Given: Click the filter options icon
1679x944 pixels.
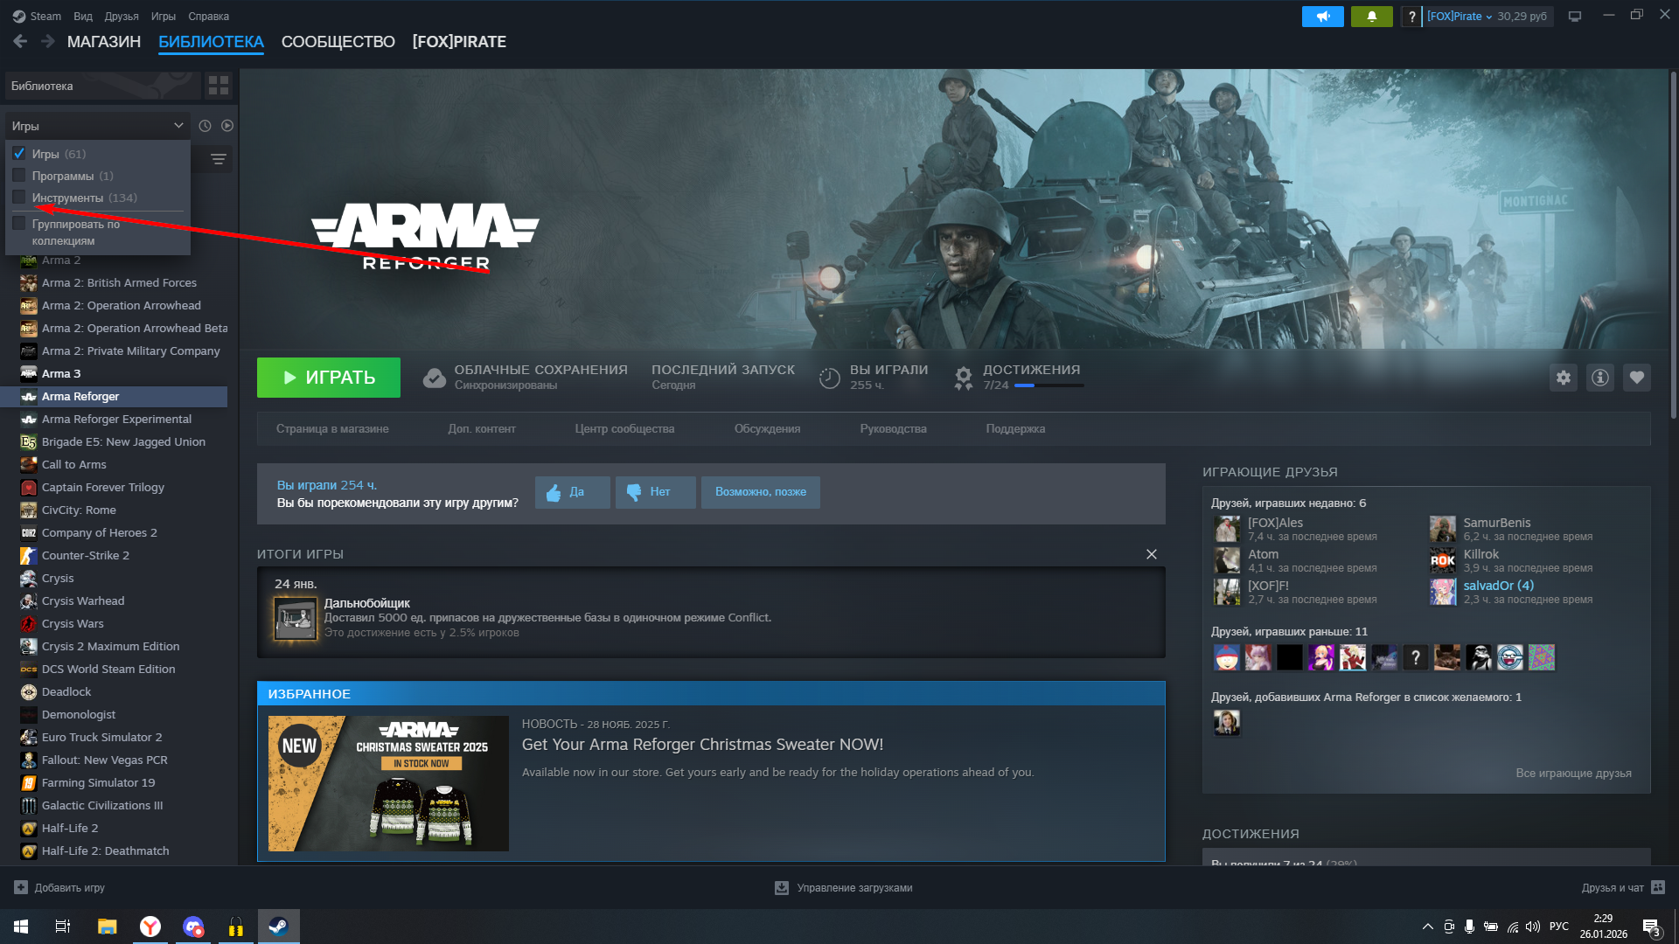Looking at the screenshot, I should (x=219, y=159).
